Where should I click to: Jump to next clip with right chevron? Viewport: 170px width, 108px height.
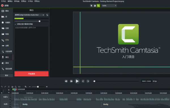pyautogui.click(x=88, y=81)
